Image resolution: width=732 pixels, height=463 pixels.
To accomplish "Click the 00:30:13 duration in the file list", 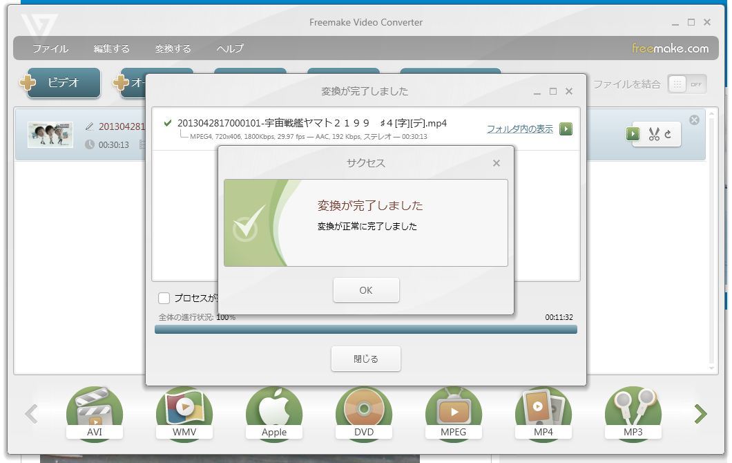I will click(113, 145).
